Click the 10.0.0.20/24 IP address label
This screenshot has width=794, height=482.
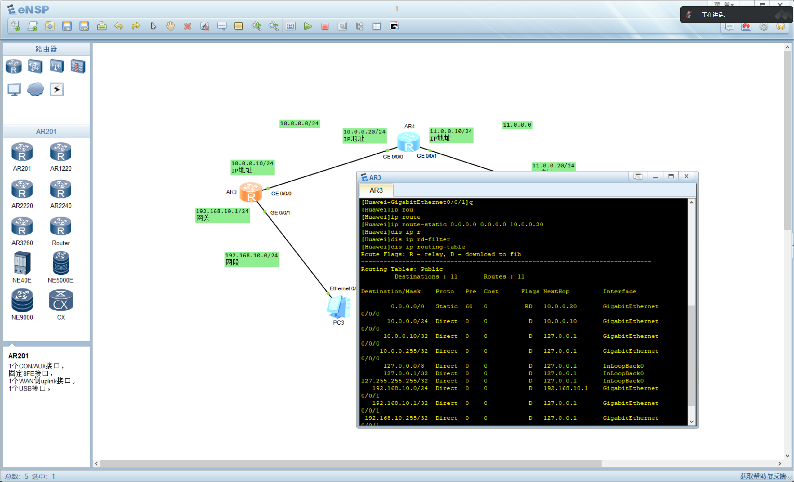tap(364, 135)
